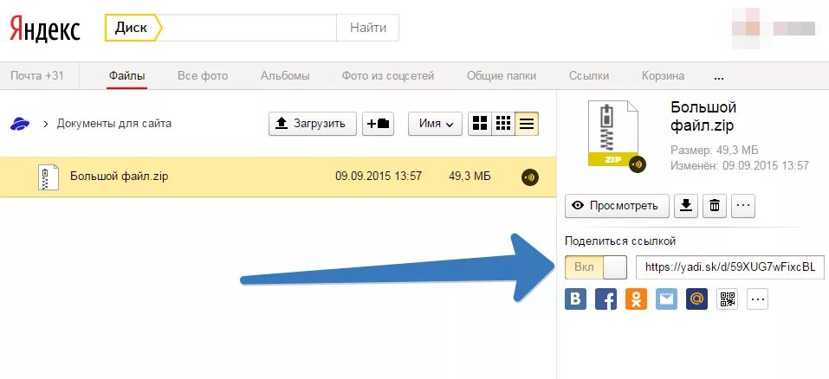Switch to small tiles grid view

click(x=503, y=124)
